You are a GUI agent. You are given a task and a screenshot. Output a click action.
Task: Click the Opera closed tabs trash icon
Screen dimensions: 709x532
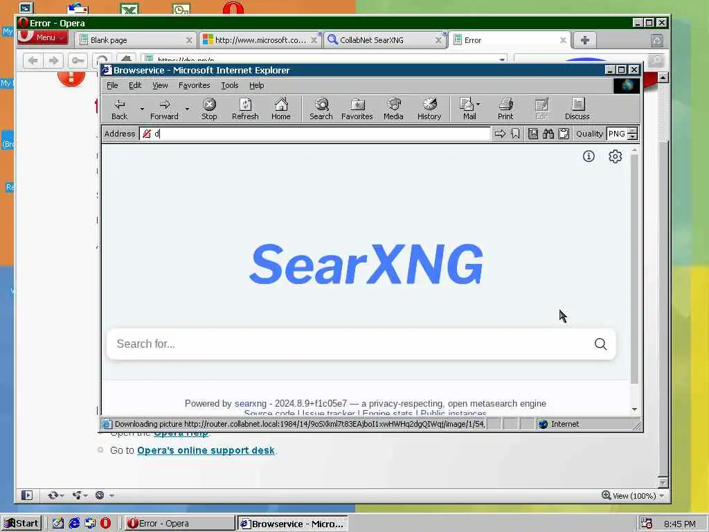(657, 40)
